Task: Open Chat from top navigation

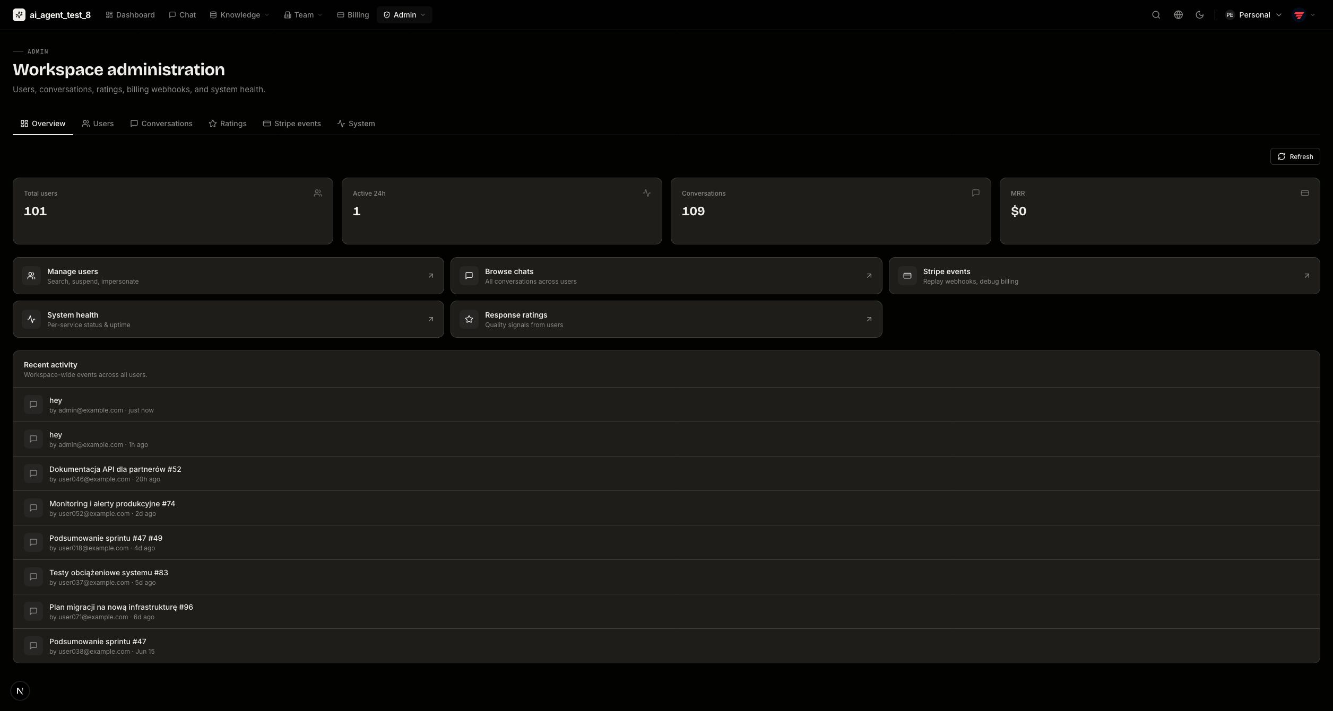Action: [x=182, y=15]
